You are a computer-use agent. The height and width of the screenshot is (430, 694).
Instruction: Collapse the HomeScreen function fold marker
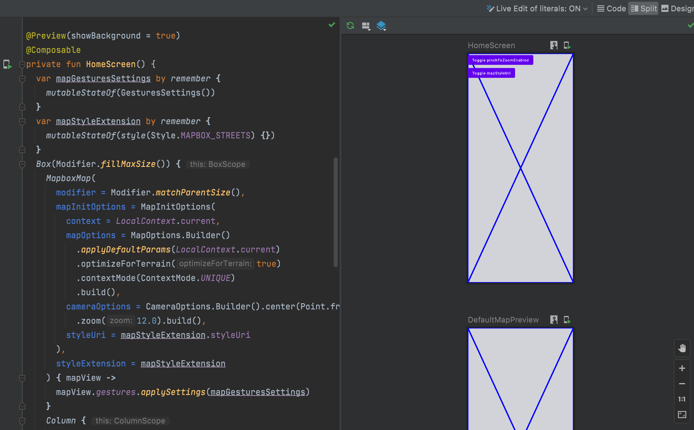tap(22, 64)
